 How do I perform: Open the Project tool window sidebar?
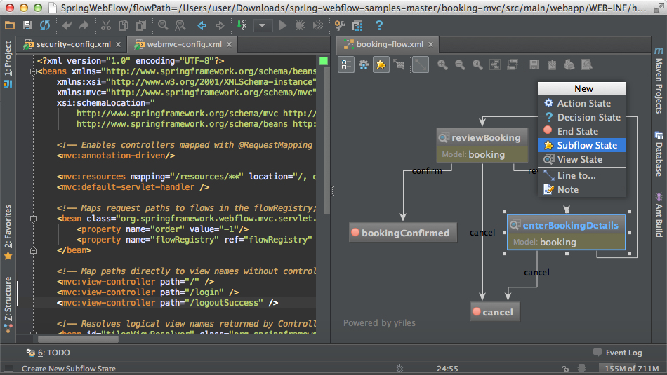8,64
